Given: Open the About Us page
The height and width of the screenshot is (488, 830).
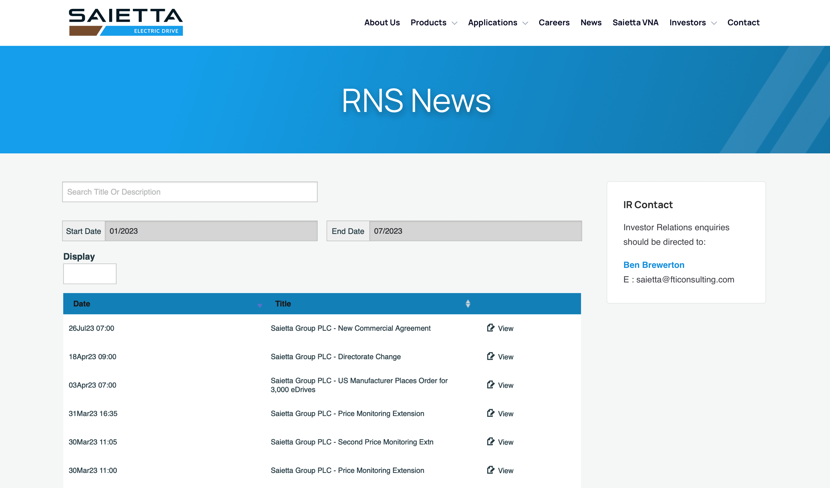Looking at the screenshot, I should tap(382, 23).
